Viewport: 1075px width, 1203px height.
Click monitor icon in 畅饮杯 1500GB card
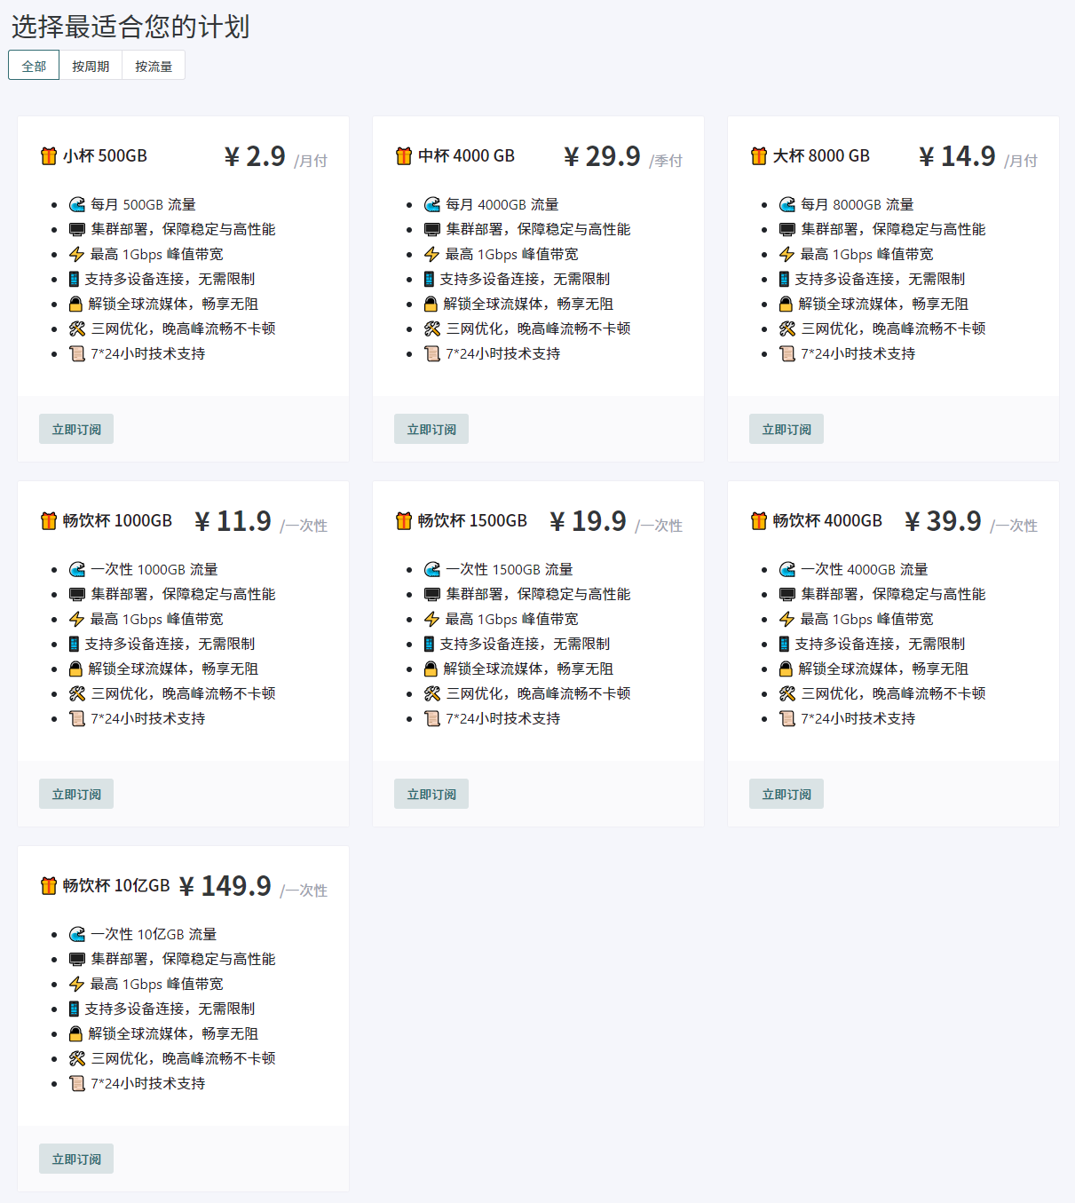432,595
